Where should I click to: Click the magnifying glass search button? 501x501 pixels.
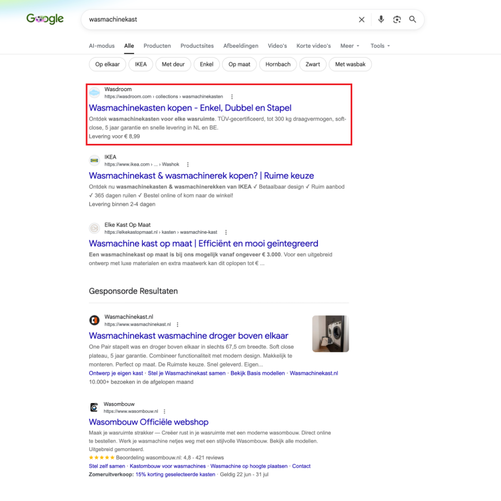(x=412, y=20)
